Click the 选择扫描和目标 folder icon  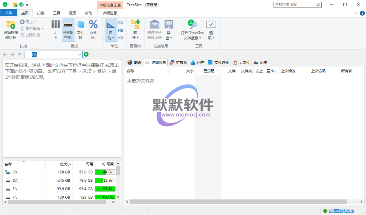click(10, 25)
